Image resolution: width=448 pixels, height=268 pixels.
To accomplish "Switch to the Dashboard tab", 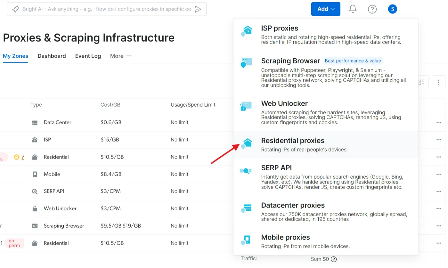I will point(52,56).
